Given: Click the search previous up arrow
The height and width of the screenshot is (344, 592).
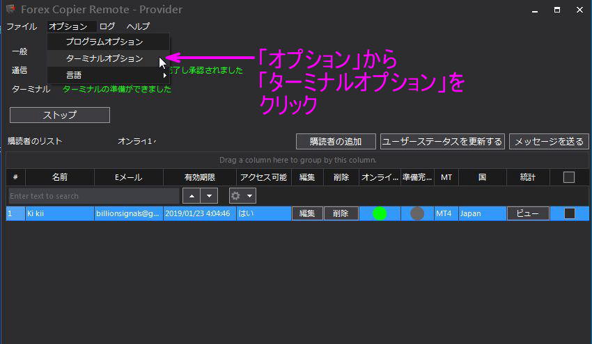Looking at the screenshot, I should [192, 196].
